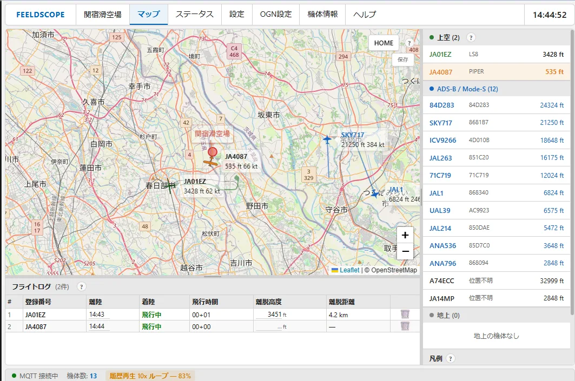Select ICV9266 in ADS-B list
The height and width of the screenshot is (381, 575).
pyautogui.click(x=497, y=141)
